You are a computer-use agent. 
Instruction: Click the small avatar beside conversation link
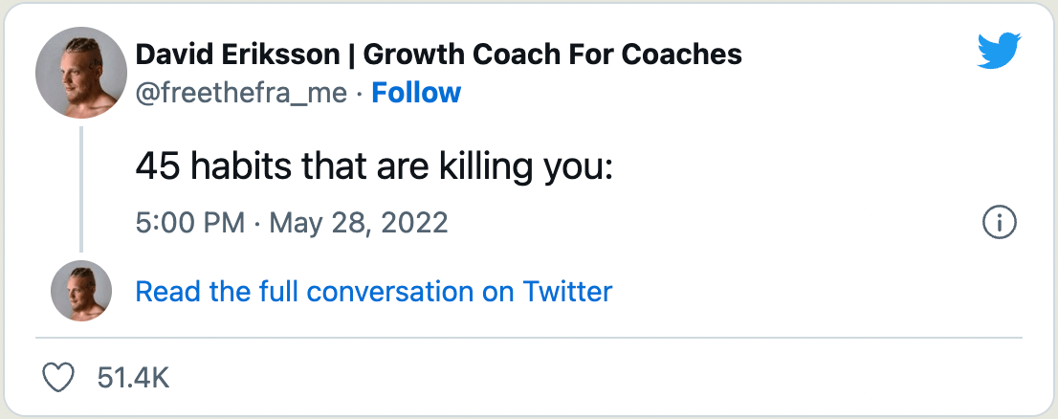81,291
